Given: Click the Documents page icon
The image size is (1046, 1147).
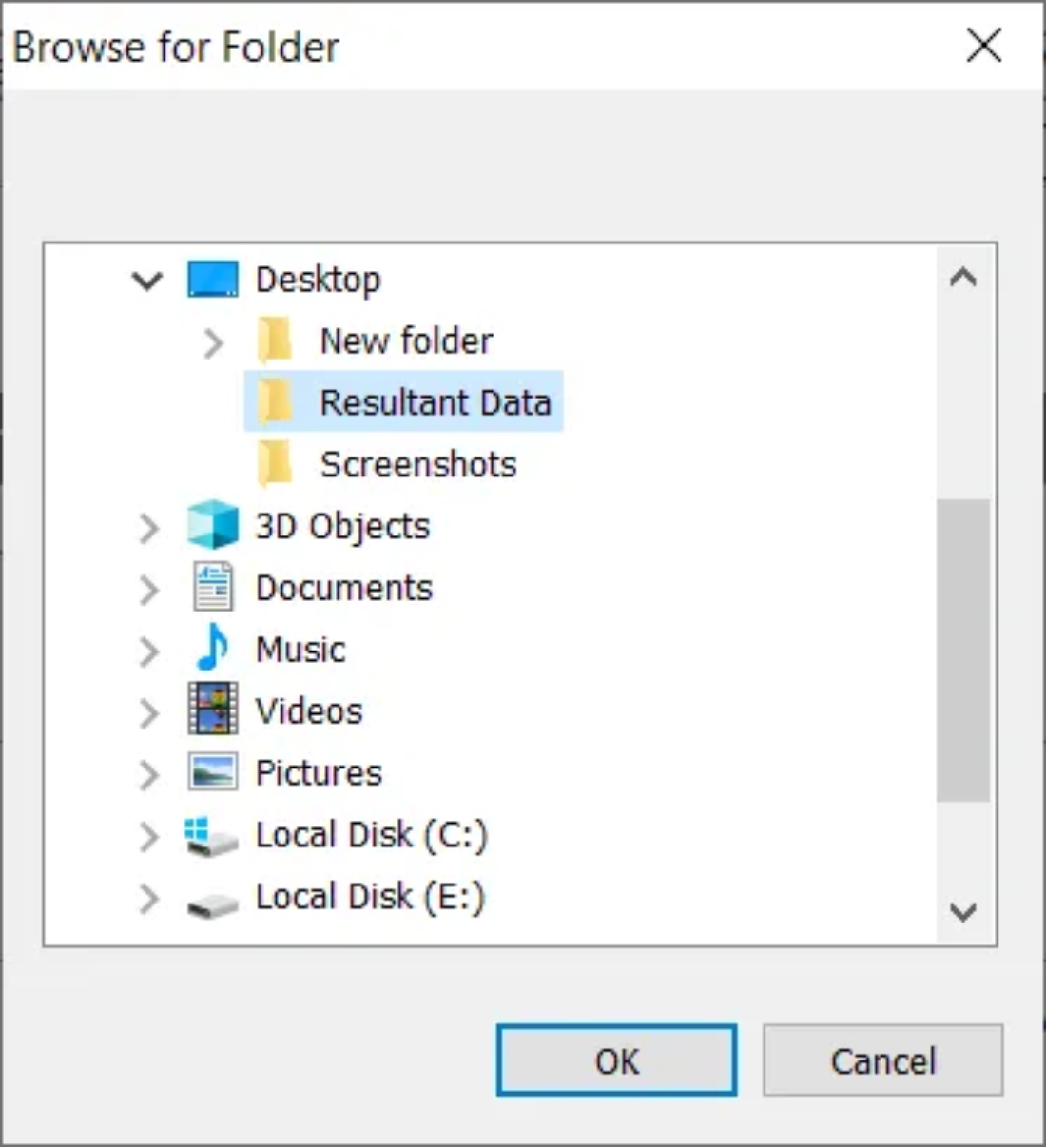Looking at the screenshot, I should 212,587.
